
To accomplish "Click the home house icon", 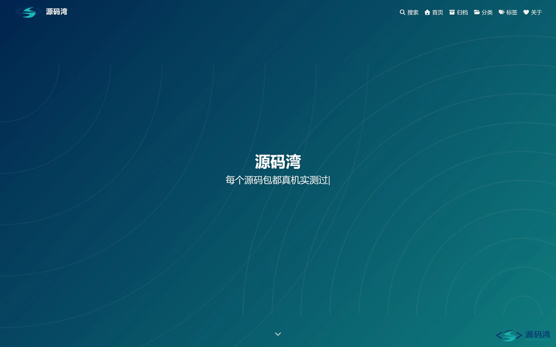I will (427, 12).
